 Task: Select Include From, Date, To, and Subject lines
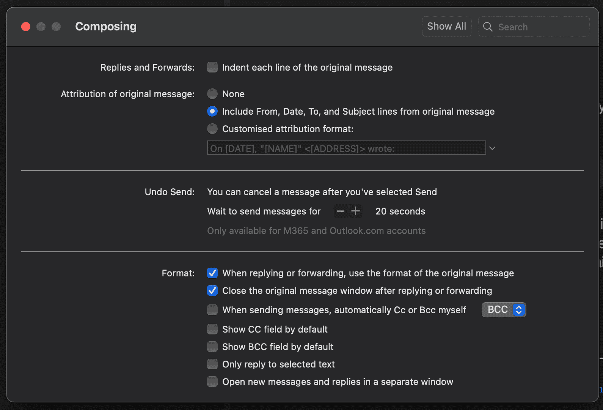[212, 111]
